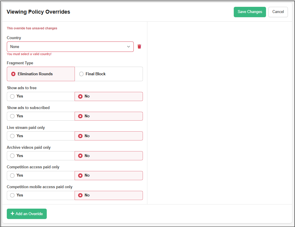Click Save Changes button
This screenshot has height=227, width=295.
pos(249,12)
